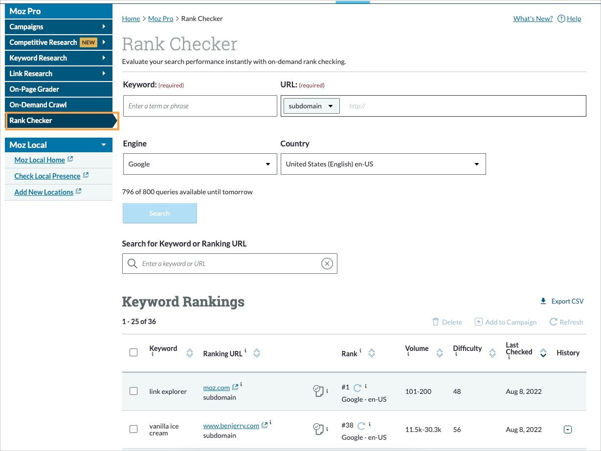Click the Add to Campaign plus icon
601x451 pixels.
pos(479,322)
